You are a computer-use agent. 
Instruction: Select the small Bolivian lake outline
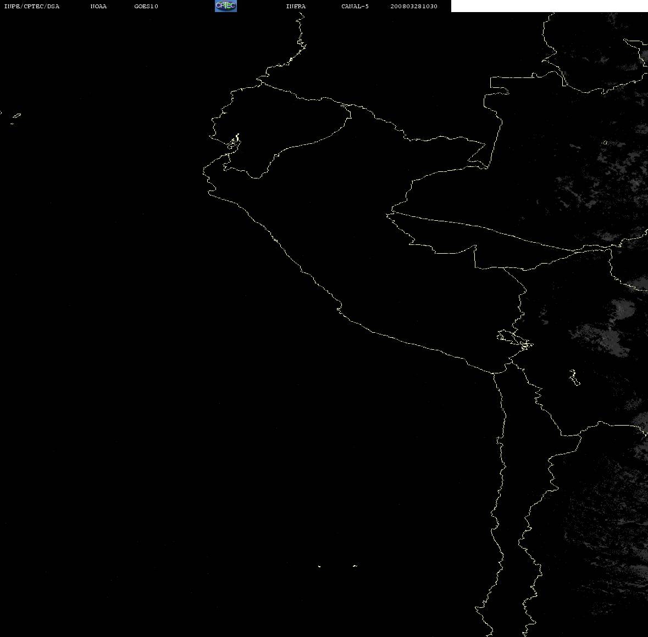coord(574,377)
